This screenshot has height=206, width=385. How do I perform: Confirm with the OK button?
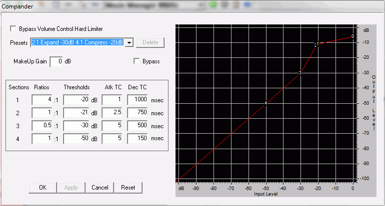tap(42, 188)
